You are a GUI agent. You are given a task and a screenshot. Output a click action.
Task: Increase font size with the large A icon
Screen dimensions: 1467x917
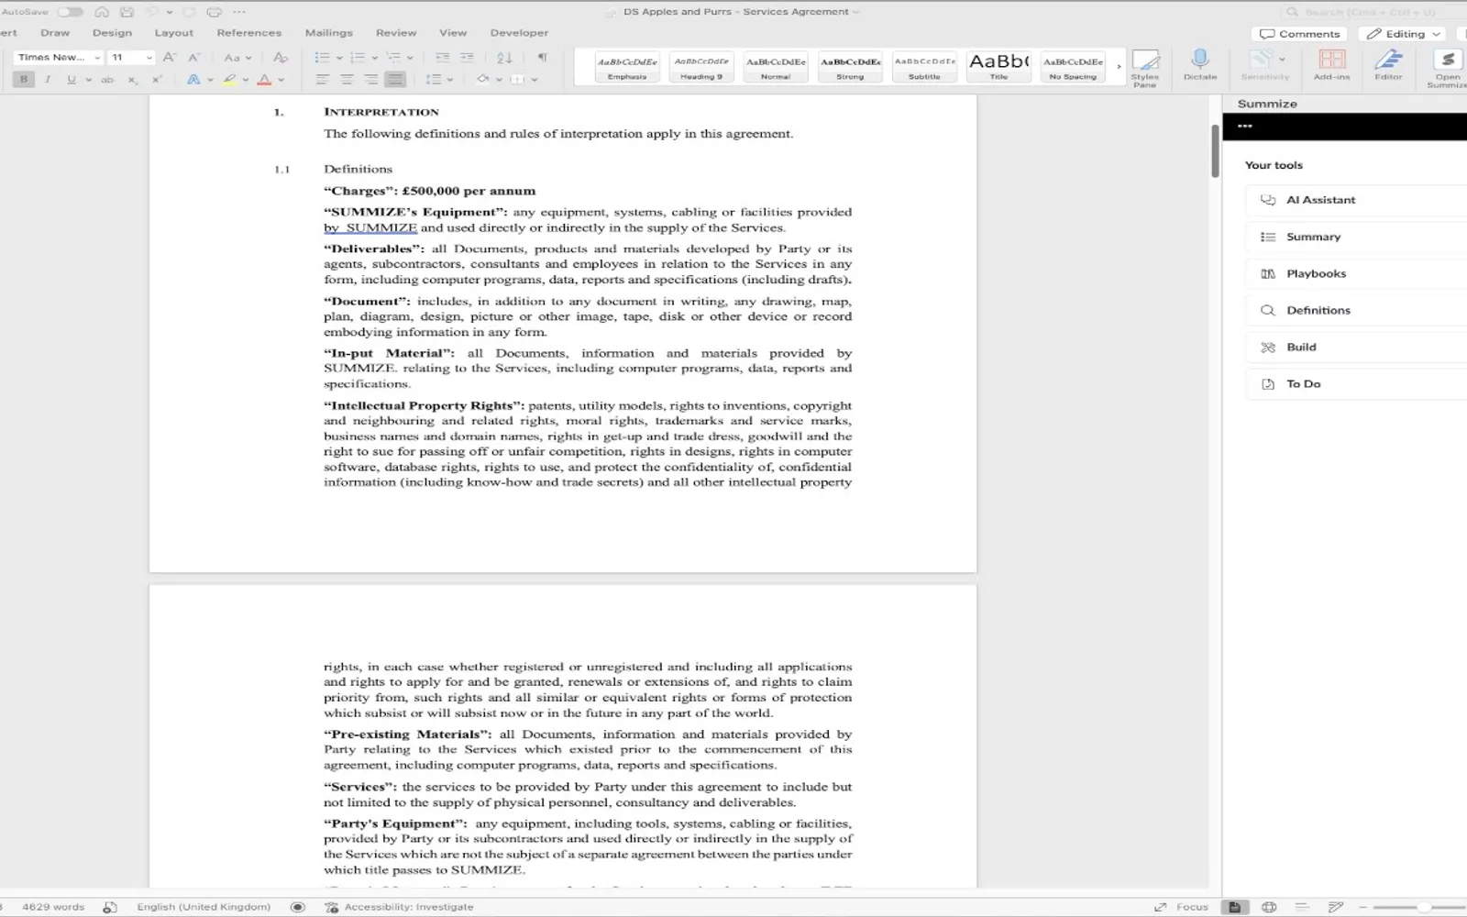169,57
